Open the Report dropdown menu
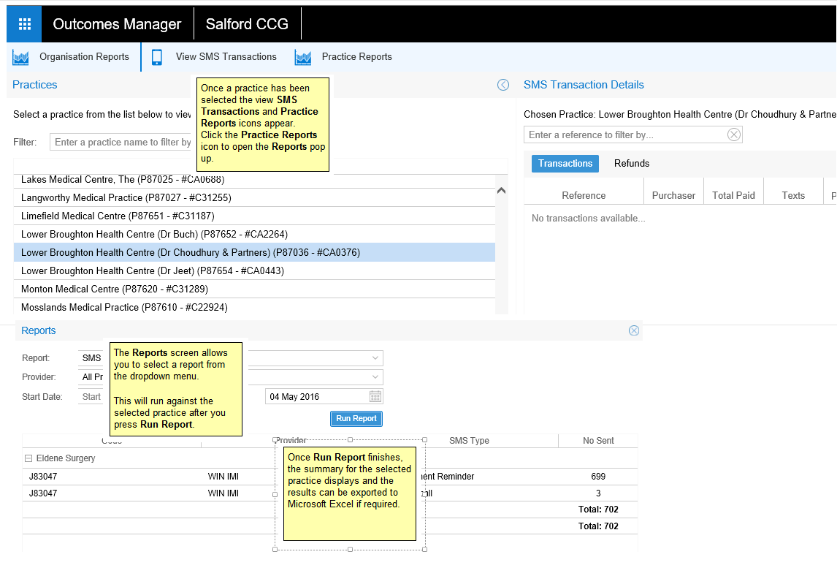Image resolution: width=837 pixels, height=568 pixels. [375, 358]
